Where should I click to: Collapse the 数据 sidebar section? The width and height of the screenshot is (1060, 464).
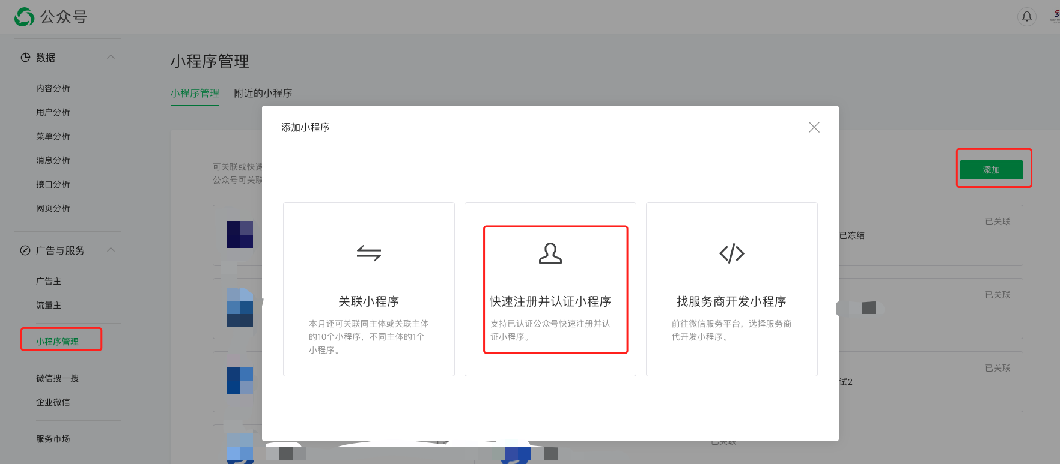(x=111, y=57)
